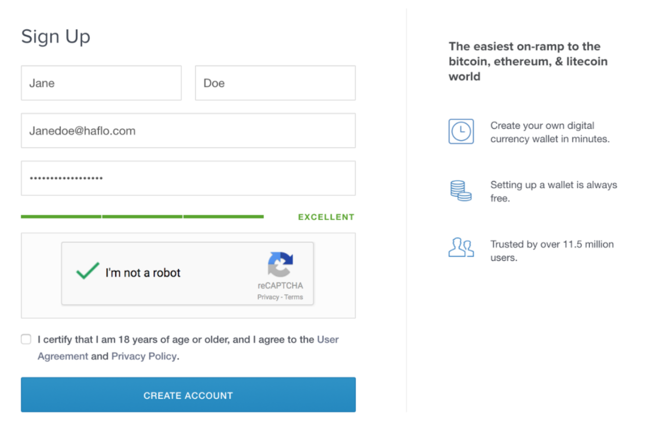This screenshot has height=424, width=647.
Task: Focus the first name field containing Jane
Action: 101,83
